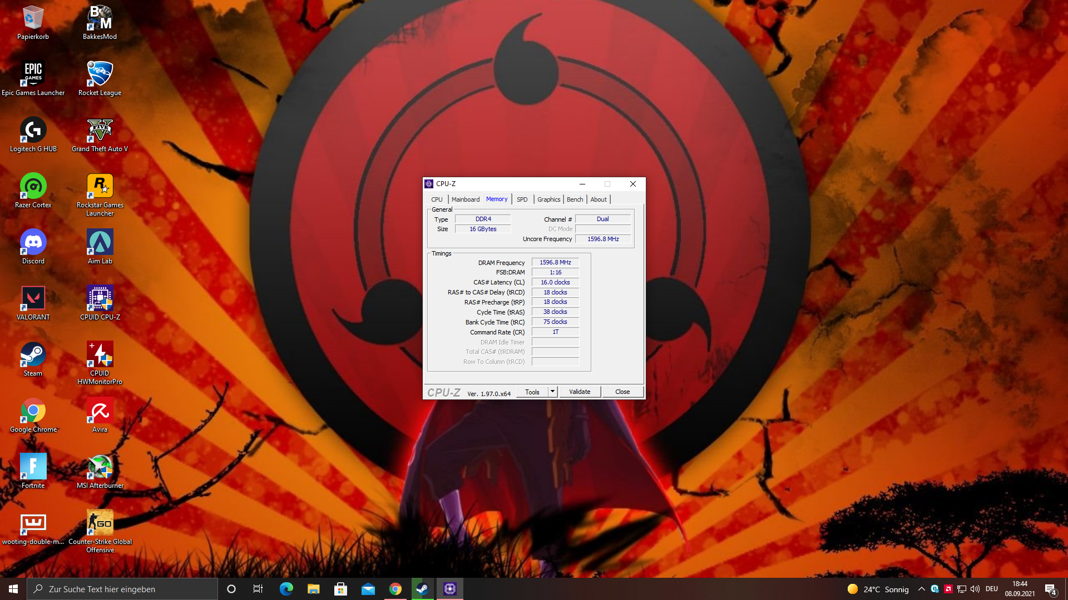This screenshot has width=1068, height=600.
Task: Switch to the Mainboard tab
Action: (x=465, y=199)
